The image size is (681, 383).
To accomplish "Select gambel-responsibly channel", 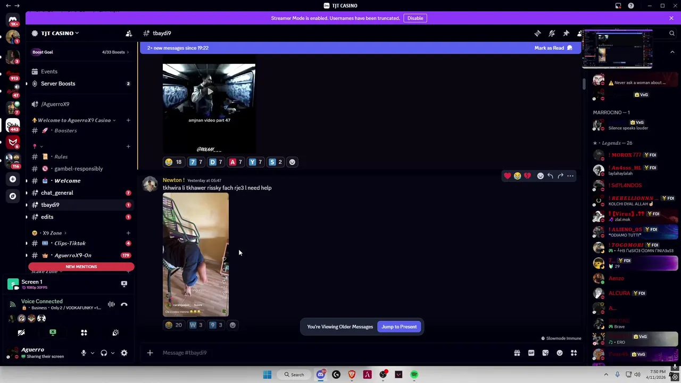I will click(81, 169).
